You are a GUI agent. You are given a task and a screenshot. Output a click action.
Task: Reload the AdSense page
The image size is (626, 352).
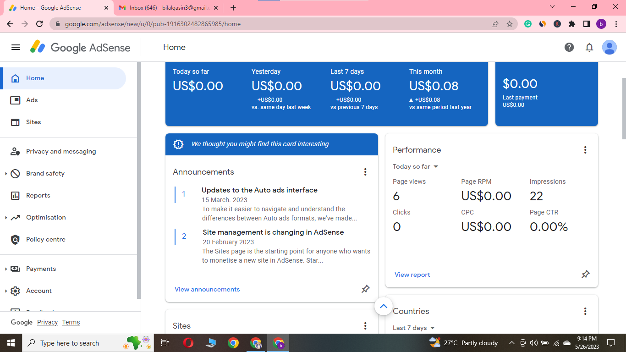(x=39, y=24)
